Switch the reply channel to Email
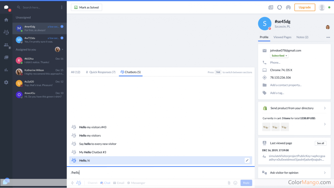This screenshot has width=334, height=188. [x=119, y=183]
